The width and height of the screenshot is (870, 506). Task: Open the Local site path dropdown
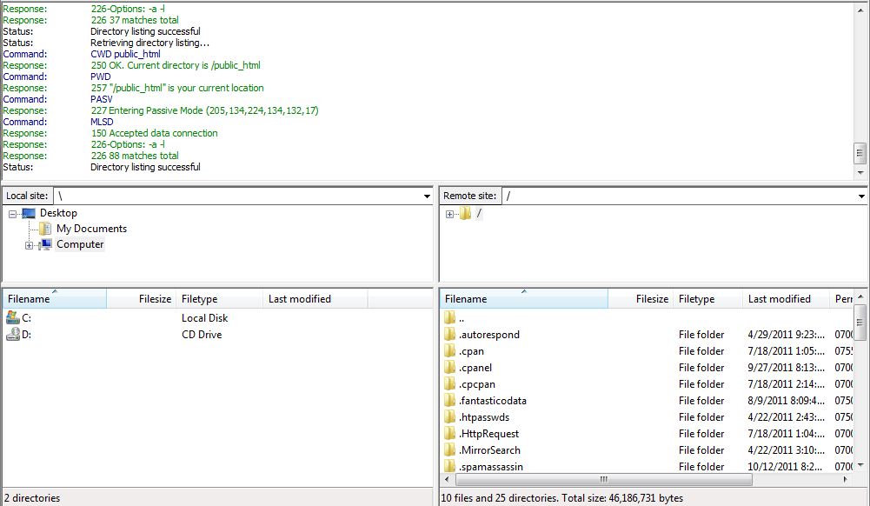pyautogui.click(x=427, y=196)
